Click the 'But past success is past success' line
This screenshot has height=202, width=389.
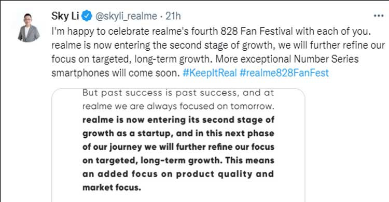(178, 93)
